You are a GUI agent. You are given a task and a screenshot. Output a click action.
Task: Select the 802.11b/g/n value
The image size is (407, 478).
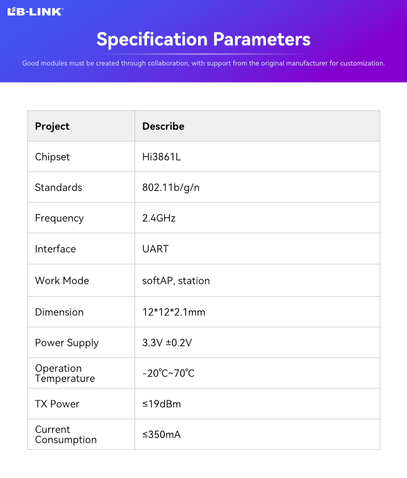coord(171,188)
